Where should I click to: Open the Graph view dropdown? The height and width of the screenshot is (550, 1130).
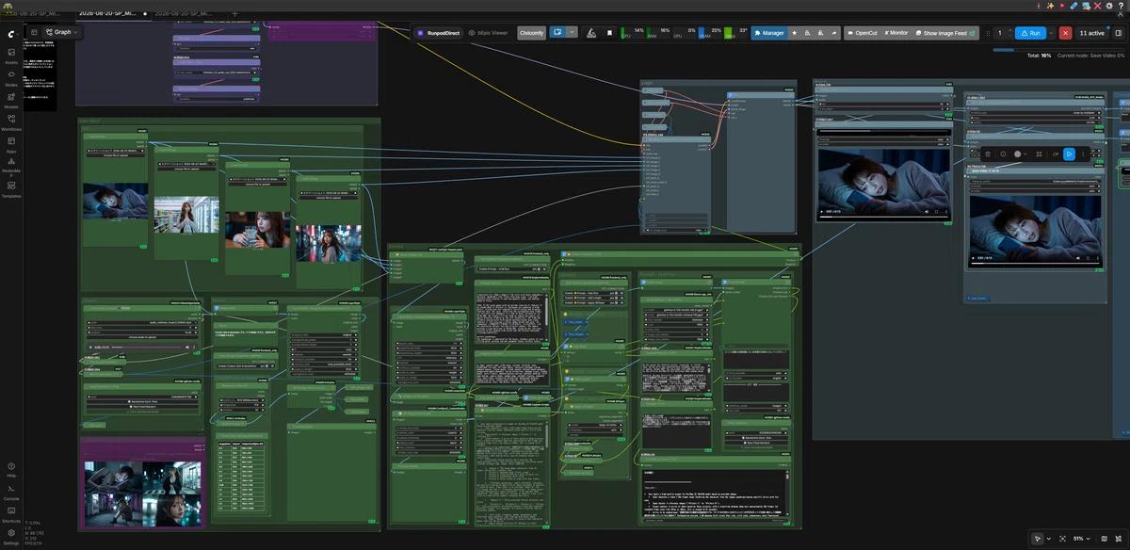(x=62, y=32)
